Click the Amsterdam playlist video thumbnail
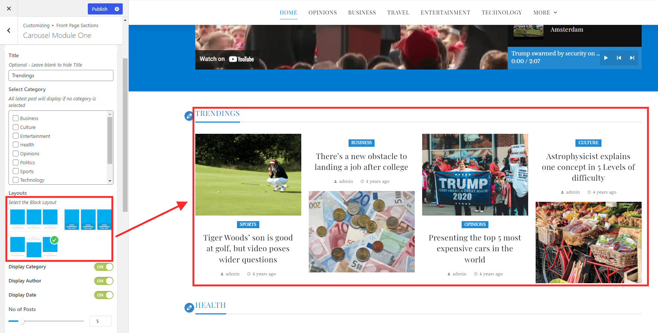The image size is (658, 333). point(529,31)
